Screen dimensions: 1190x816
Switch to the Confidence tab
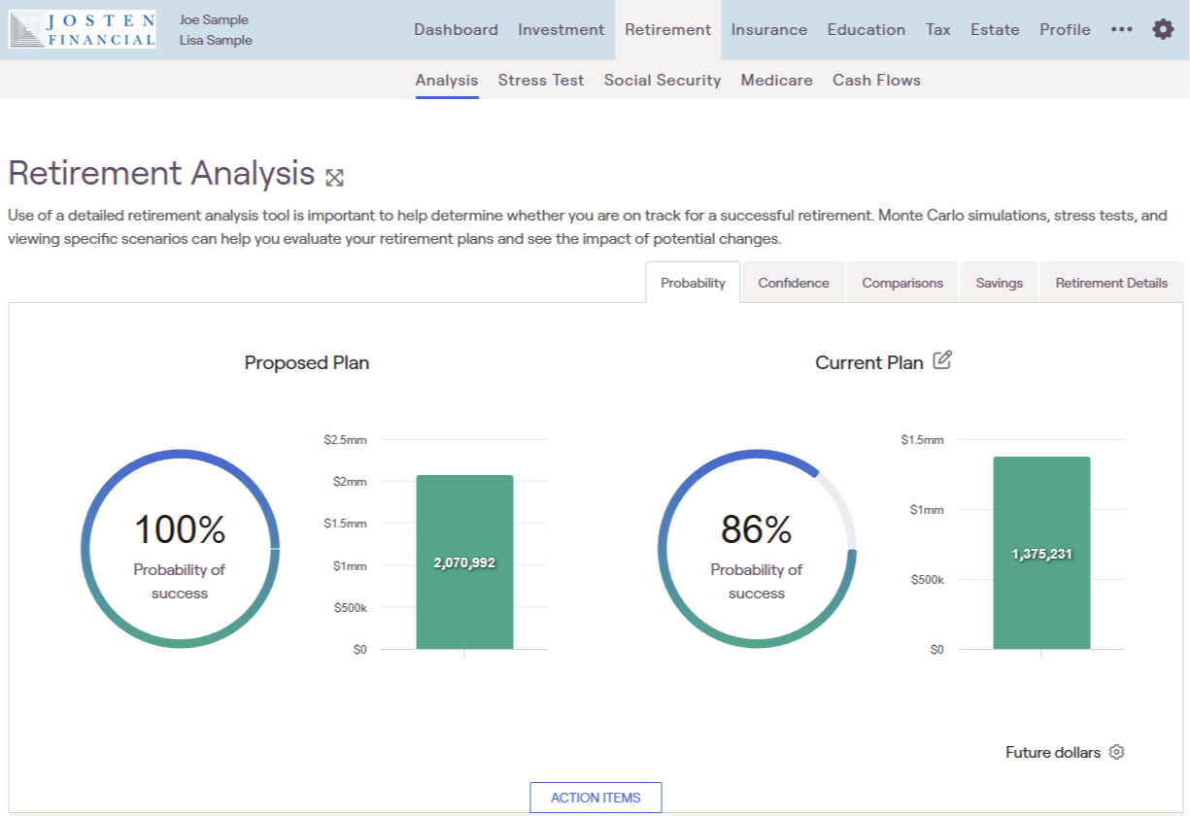(793, 283)
